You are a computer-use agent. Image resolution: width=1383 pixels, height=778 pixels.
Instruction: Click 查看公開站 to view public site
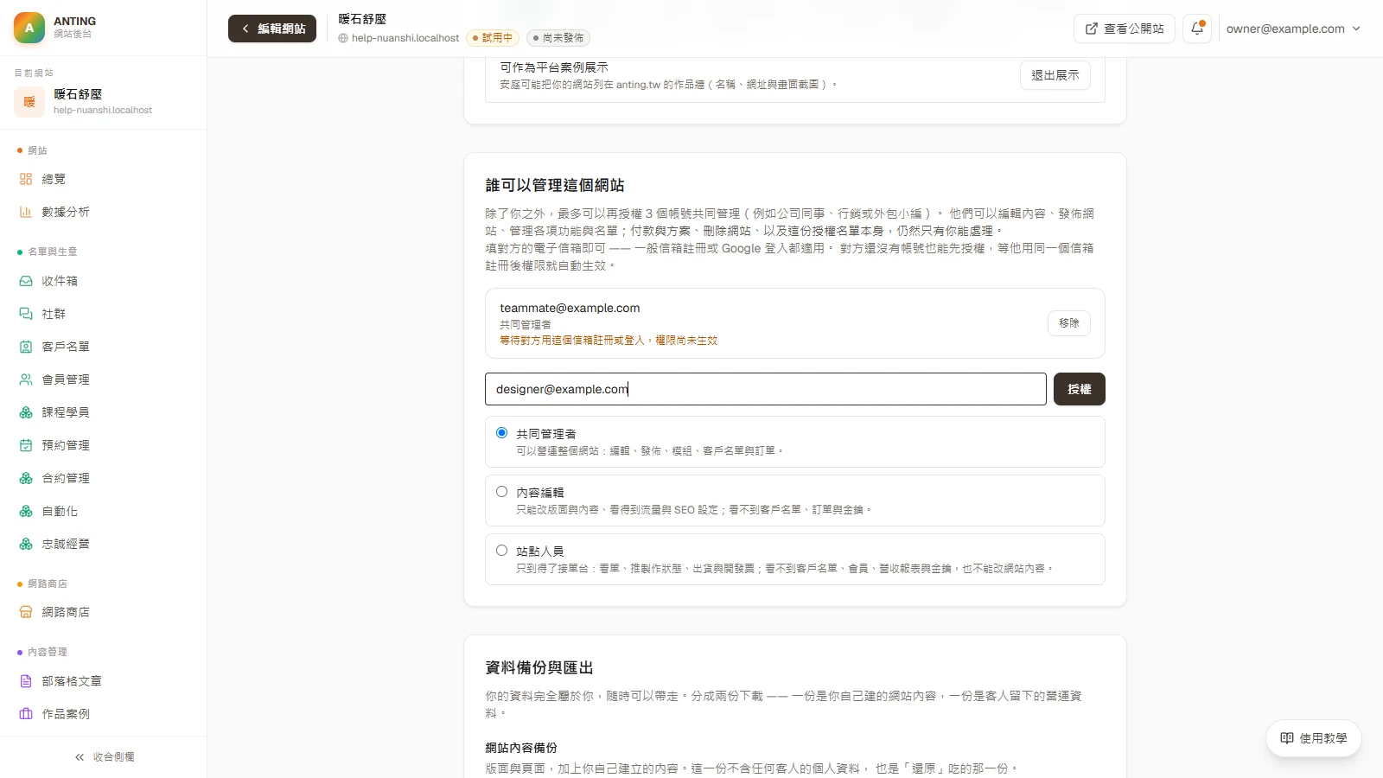(x=1125, y=29)
